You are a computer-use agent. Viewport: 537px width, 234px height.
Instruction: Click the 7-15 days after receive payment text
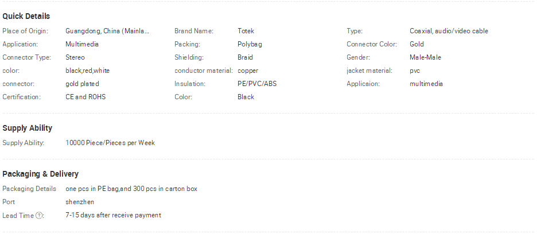pos(113,215)
